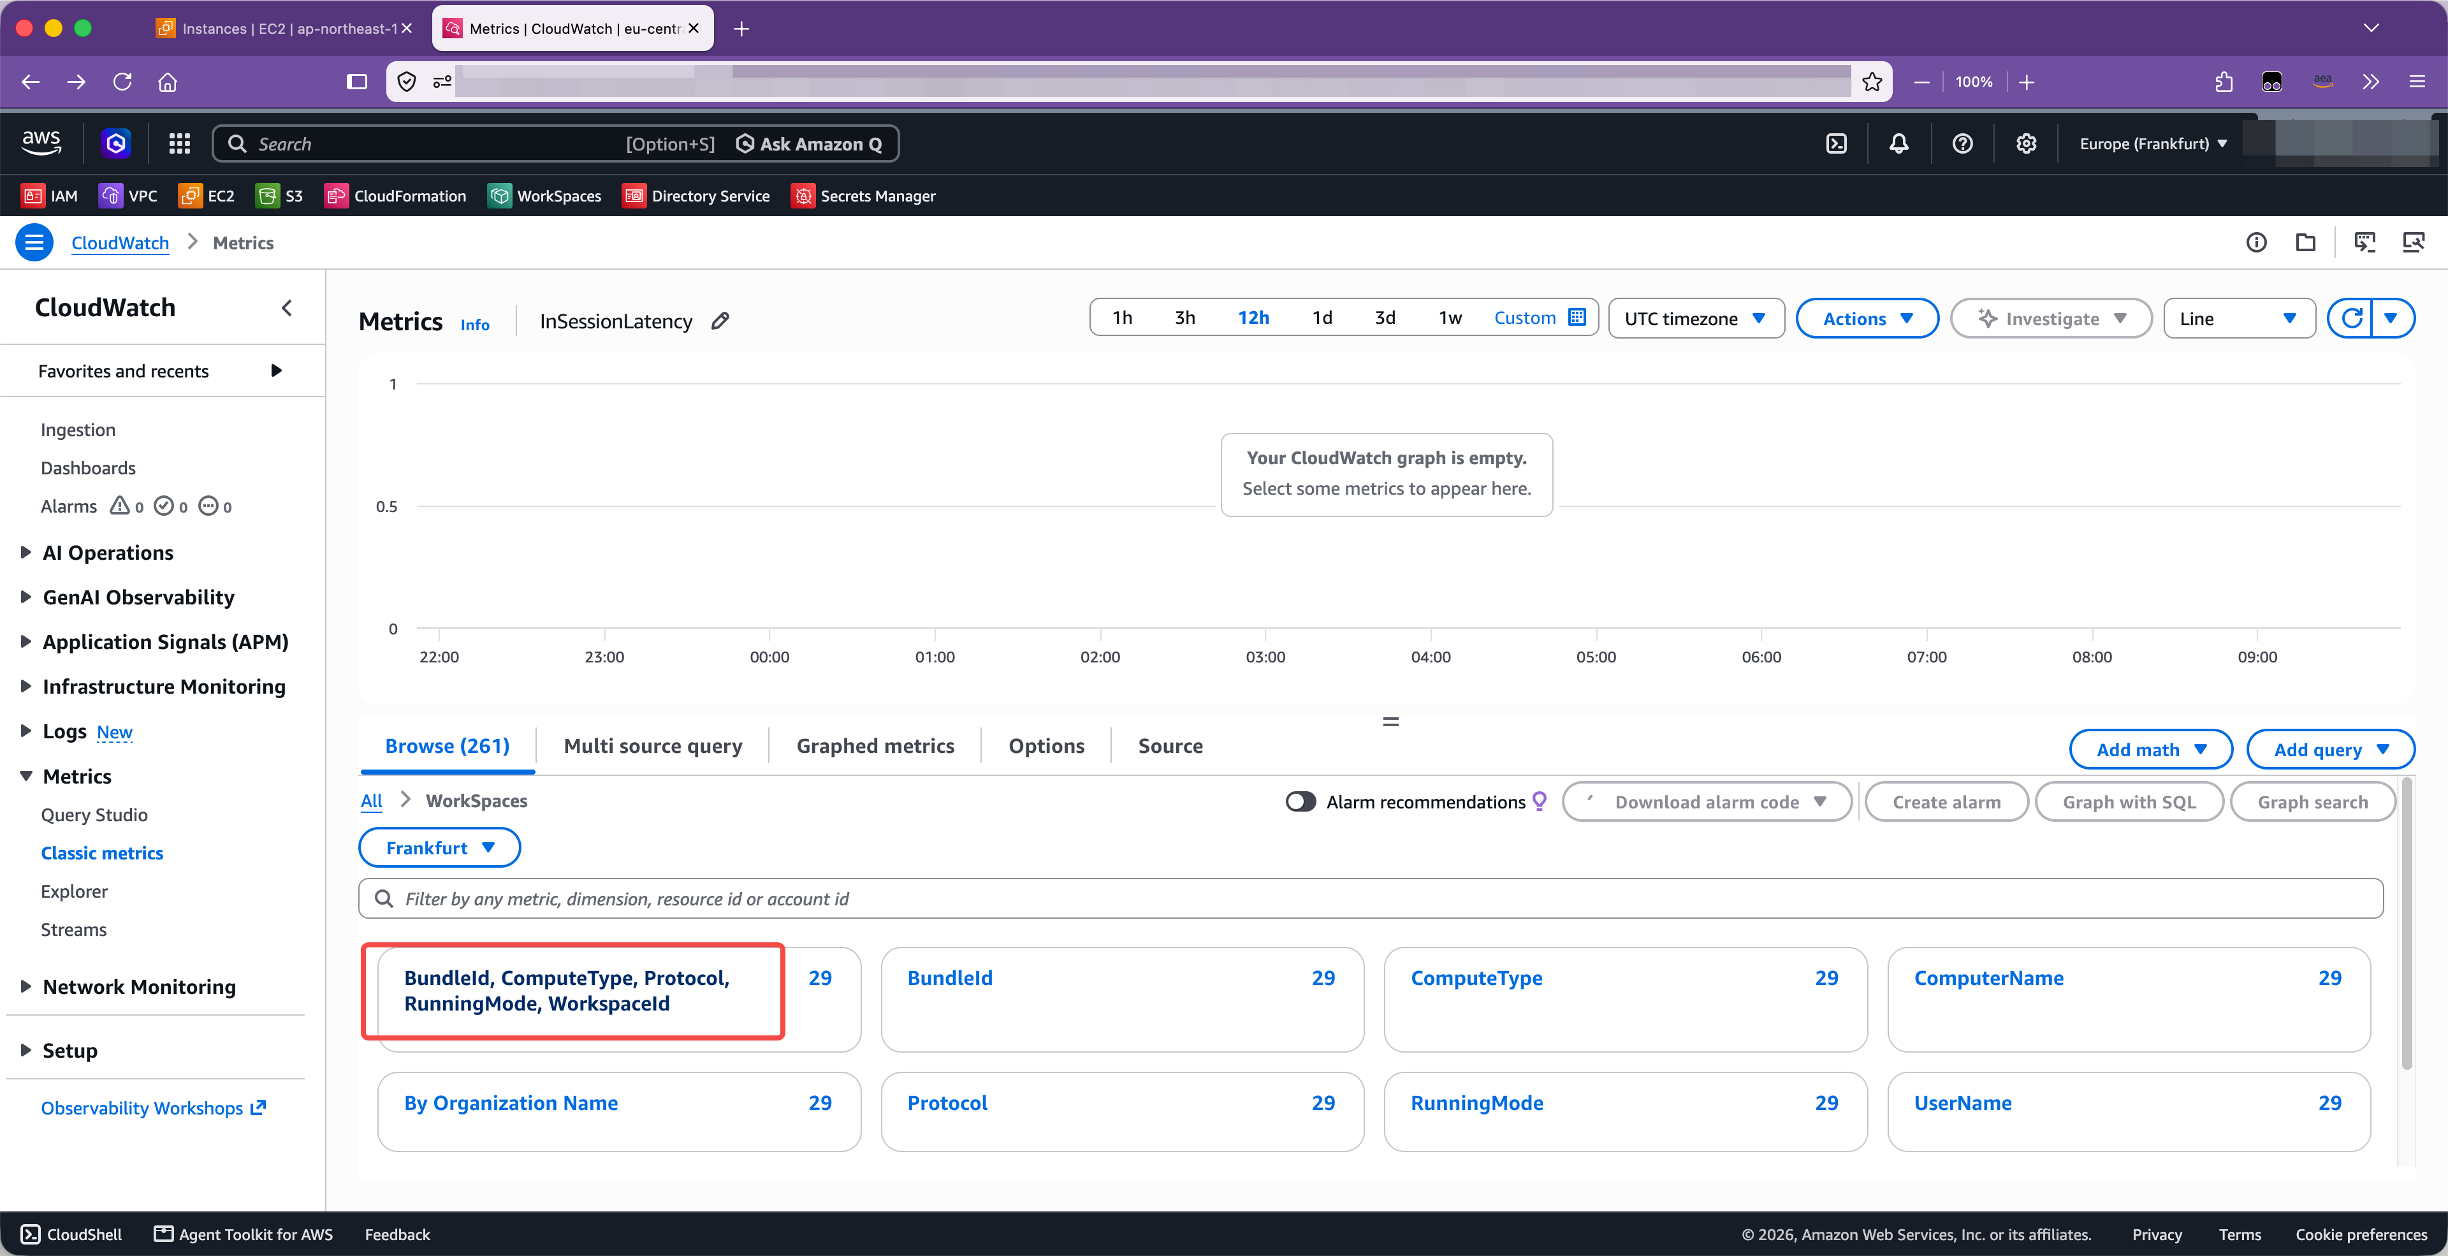Open the info panel circle icon
The height and width of the screenshot is (1256, 2448).
(2256, 242)
